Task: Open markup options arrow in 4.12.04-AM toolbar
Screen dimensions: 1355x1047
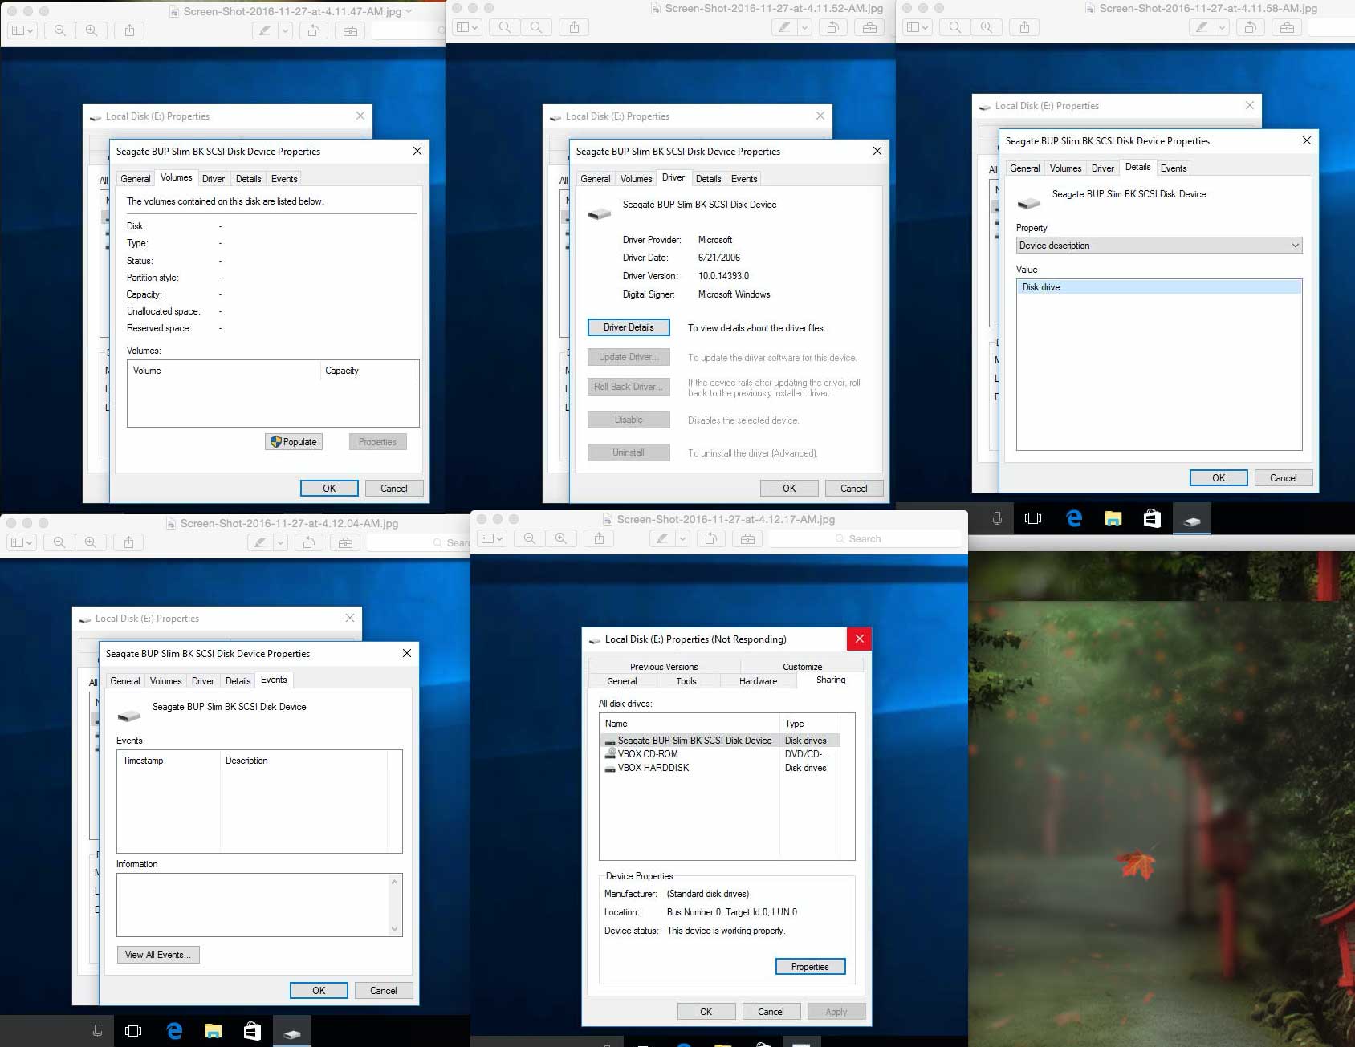Action: tap(280, 542)
